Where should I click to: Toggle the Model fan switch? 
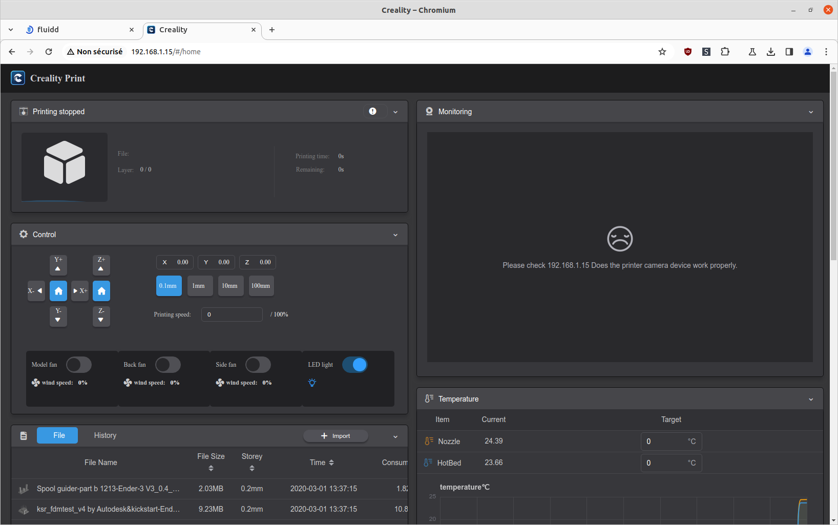tap(79, 365)
